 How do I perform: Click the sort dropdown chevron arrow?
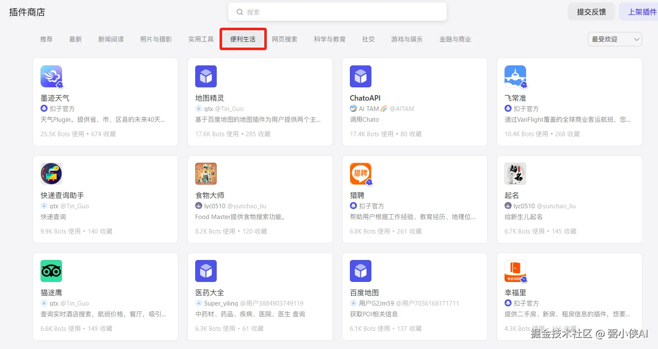(x=636, y=39)
